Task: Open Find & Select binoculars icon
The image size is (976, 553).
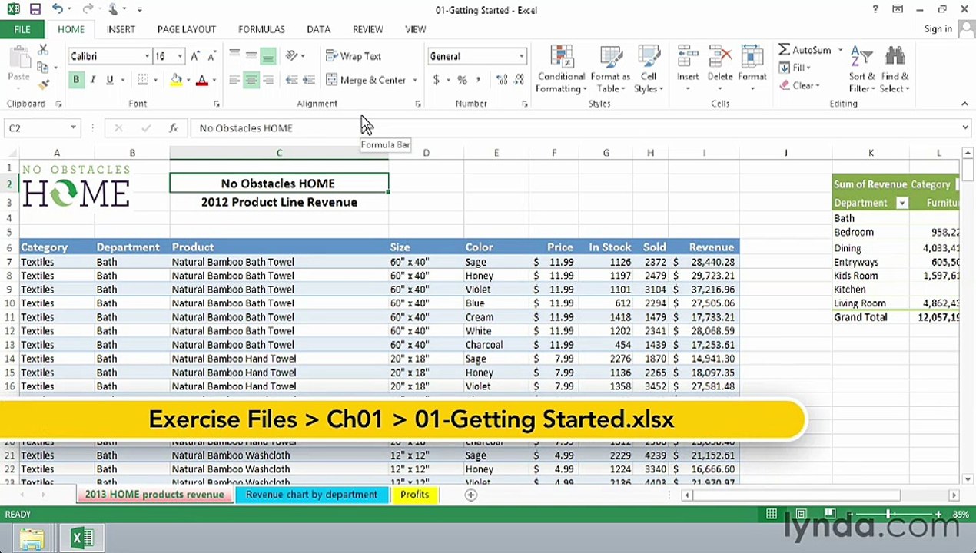Action: (x=895, y=58)
